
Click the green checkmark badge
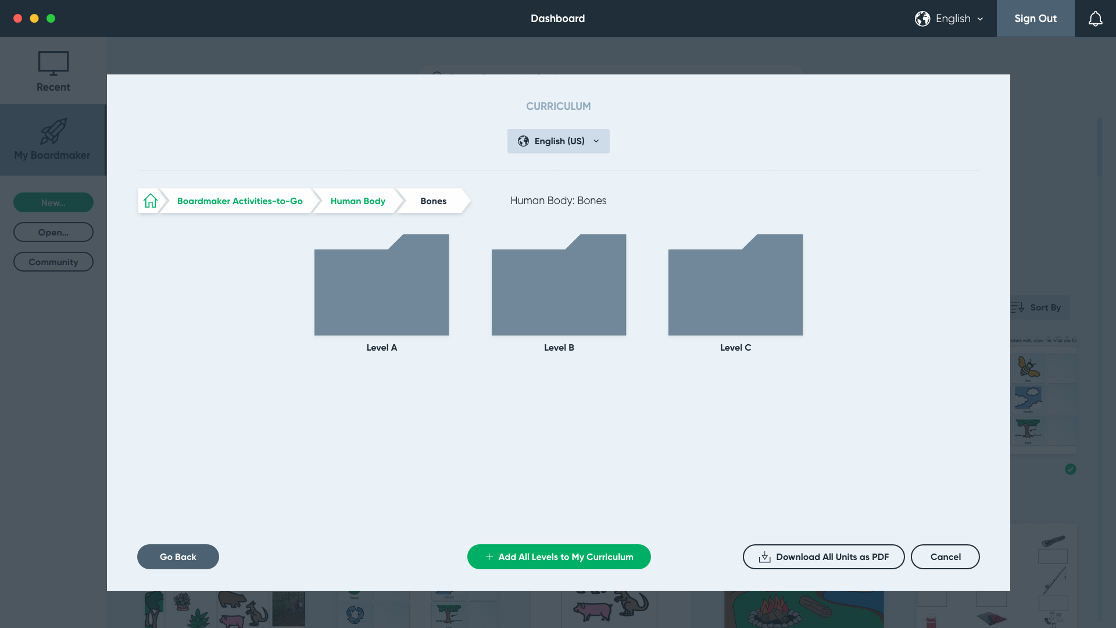(1071, 469)
